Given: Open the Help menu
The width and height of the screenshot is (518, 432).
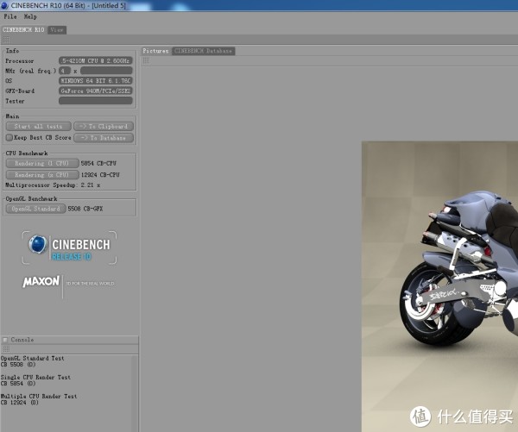Looking at the screenshot, I should [30, 16].
